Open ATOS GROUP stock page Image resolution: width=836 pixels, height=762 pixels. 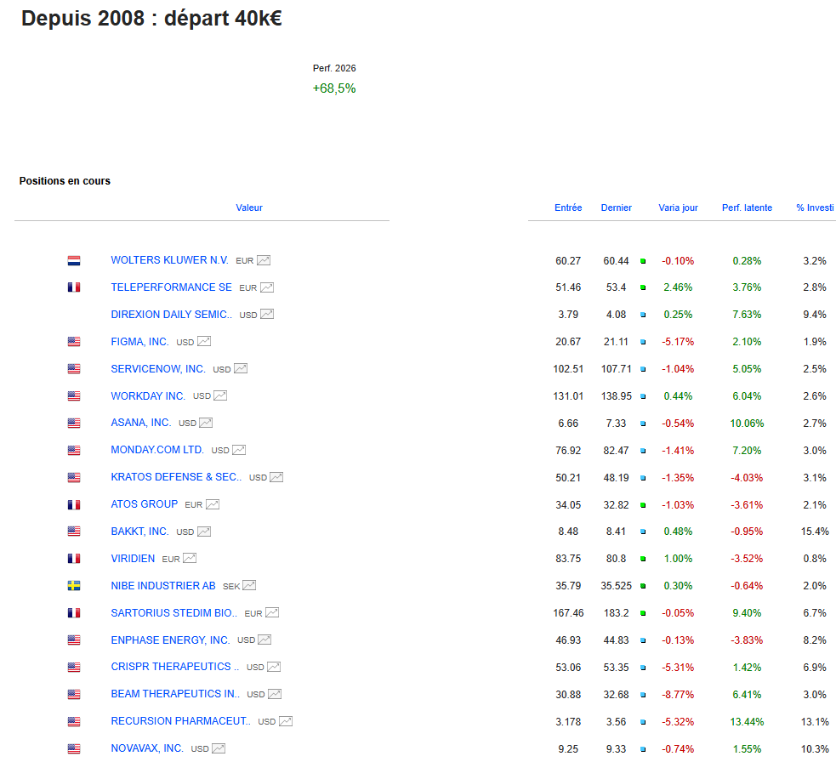point(144,504)
